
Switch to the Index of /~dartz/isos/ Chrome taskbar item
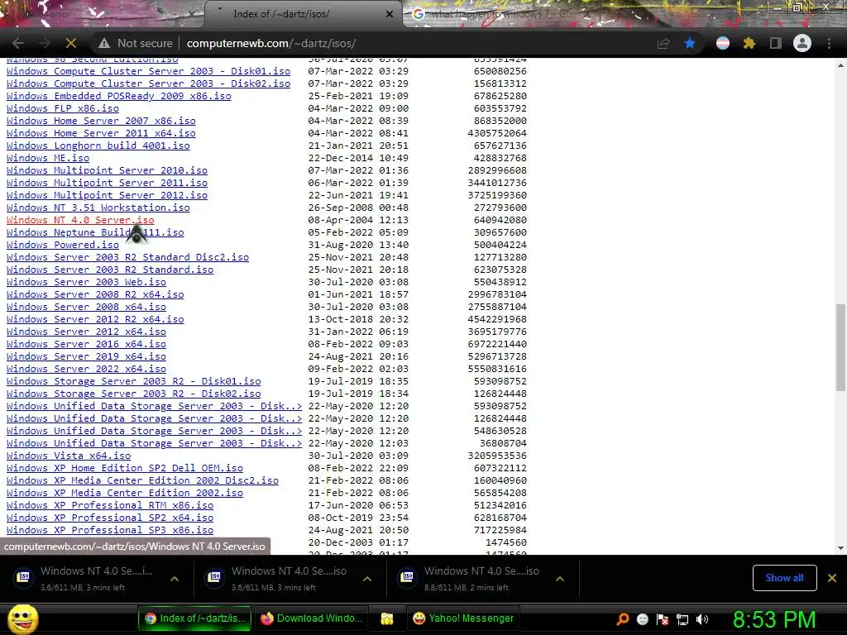pyautogui.click(x=195, y=618)
